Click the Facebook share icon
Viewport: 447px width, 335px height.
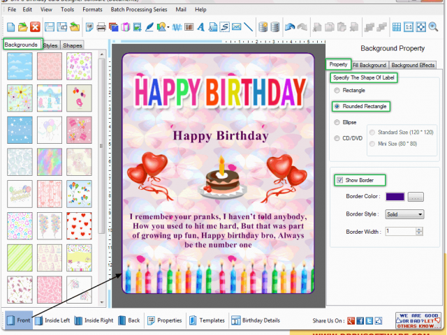(360, 321)
